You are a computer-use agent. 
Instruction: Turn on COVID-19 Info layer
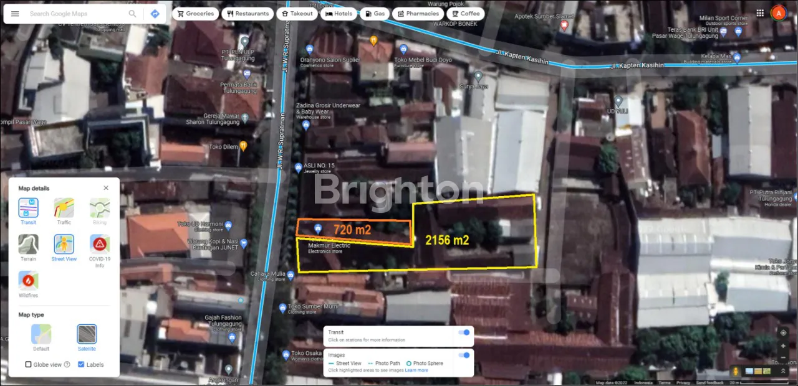click(100, 245)
